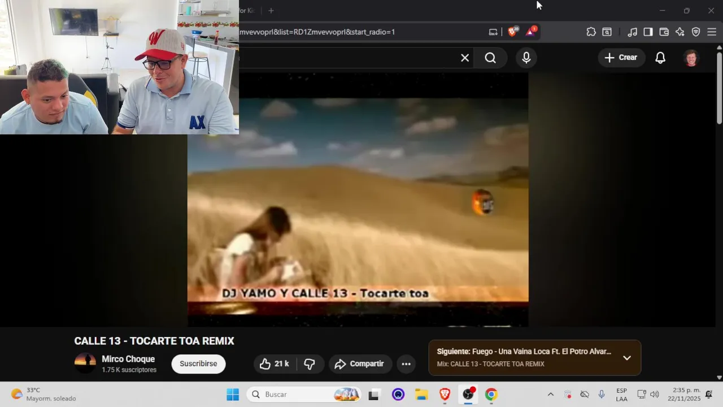Image resolution: width=723 pixels, height=407 pixels.
Task: Click the video player showing Tocarte toa
Action: (358, 200)
